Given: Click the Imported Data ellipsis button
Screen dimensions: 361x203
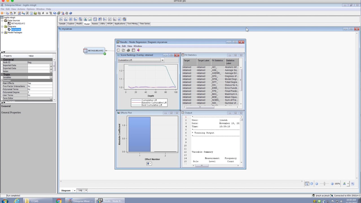Looking at the screenshot, I should coord(51,65).
